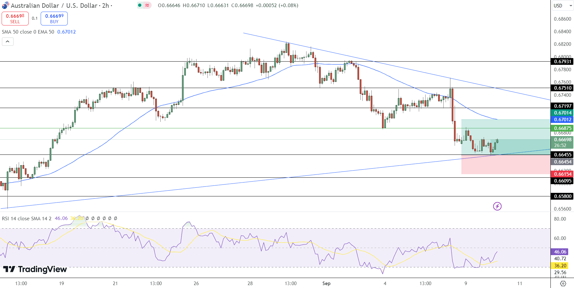Open chart settings gear icon
This screenshot has height=288, width=574.
(x=563, y=283)
